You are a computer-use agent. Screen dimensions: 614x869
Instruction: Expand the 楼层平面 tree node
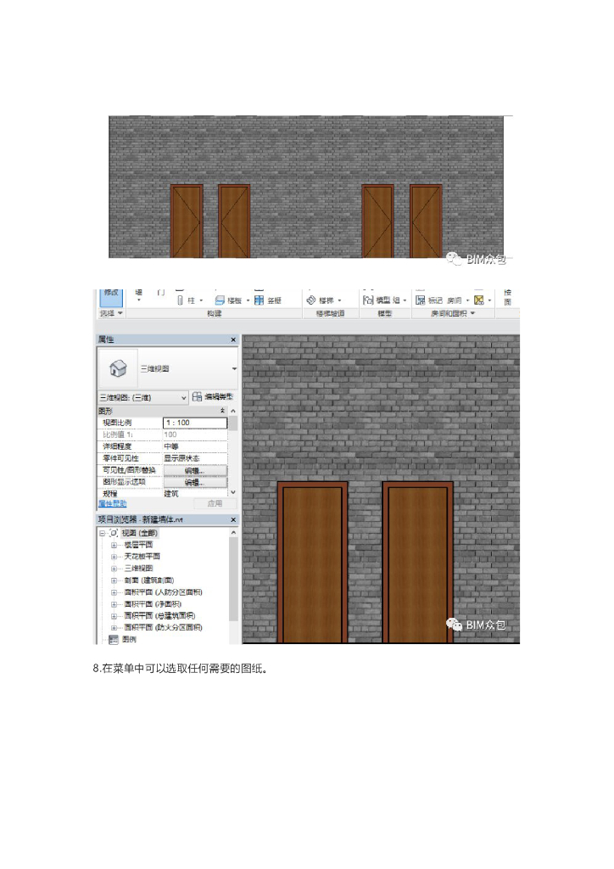(114, 545)
